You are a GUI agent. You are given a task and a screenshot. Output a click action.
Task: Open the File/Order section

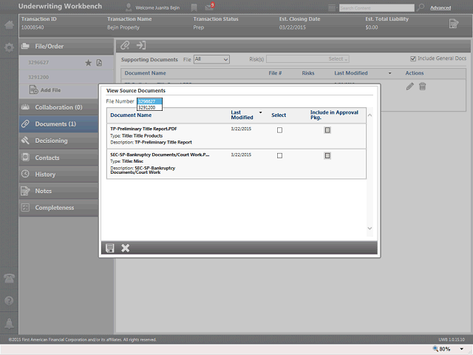point(66,47)
